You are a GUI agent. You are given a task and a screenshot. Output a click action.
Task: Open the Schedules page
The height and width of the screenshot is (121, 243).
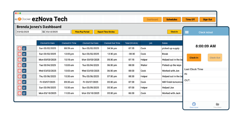click(172, 19)
